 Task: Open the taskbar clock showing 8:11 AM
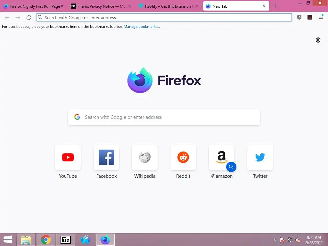pos(314,240)
